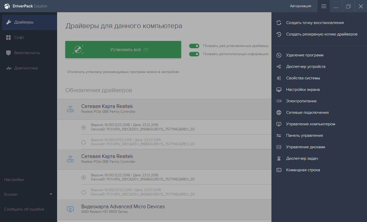Select second card's 10.003.0723.2015 driver radio
The width and height of the screenshot is (367, 222).
pyautogui.click(x=84, y=192)
